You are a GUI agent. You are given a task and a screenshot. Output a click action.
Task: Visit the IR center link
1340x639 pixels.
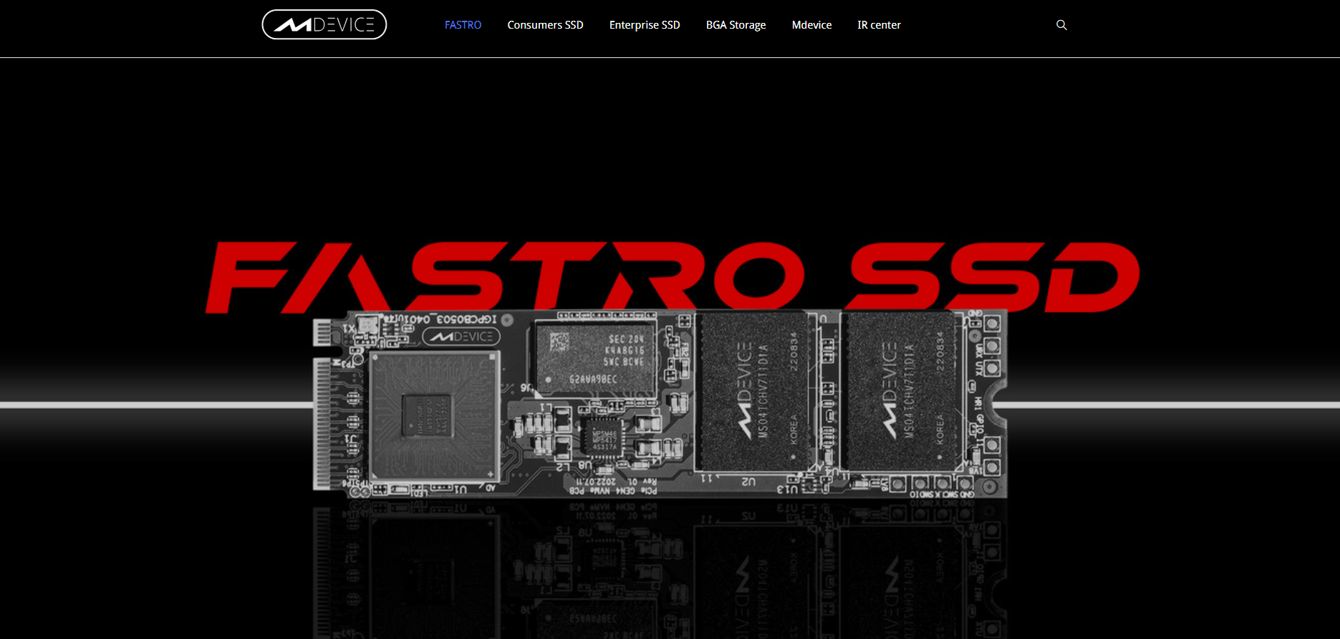pyautogui.click(x=879, y=25)
